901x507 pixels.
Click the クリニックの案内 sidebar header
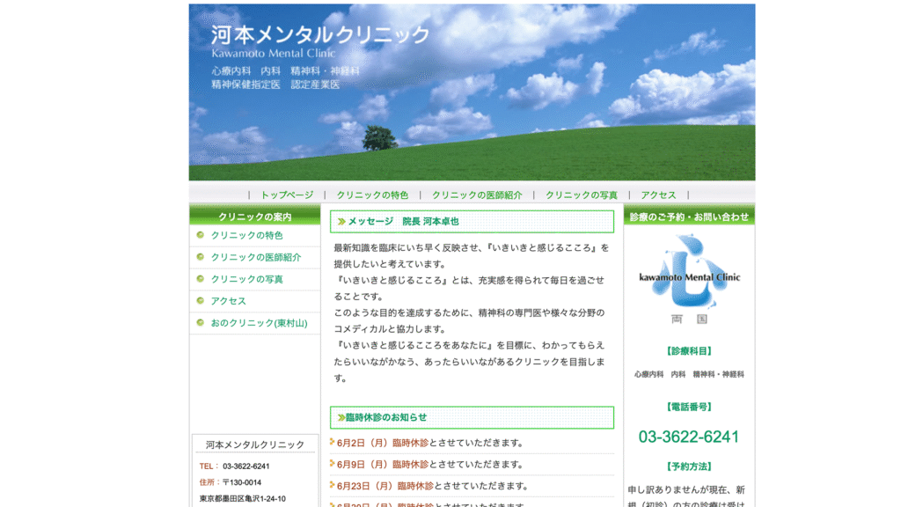pyautogui.click(x=254, y=217)
